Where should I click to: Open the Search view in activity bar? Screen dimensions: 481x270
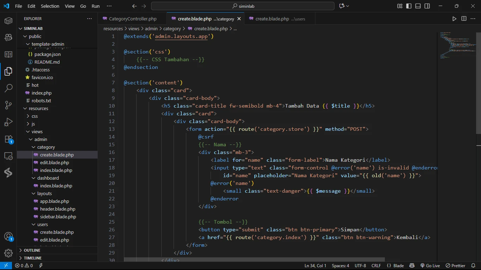pos(8,88)
